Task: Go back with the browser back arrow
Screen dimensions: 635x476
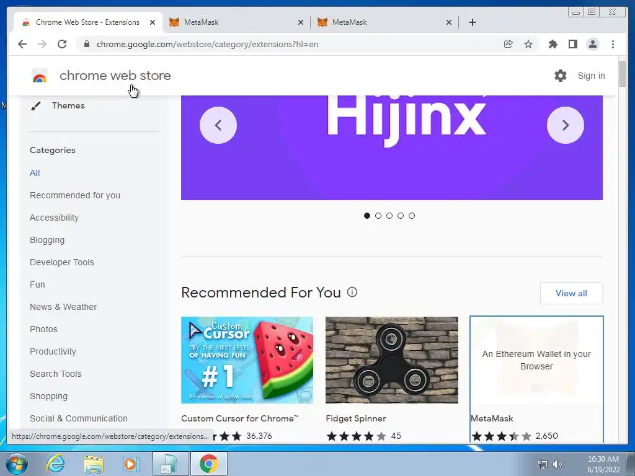Action: click(x=22, y=44)
